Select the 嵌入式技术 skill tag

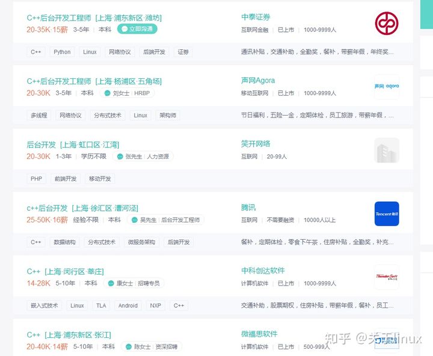(45, 305)
